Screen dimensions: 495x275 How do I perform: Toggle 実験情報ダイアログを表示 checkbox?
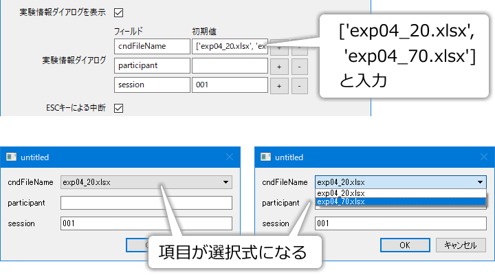pos(119,12)
